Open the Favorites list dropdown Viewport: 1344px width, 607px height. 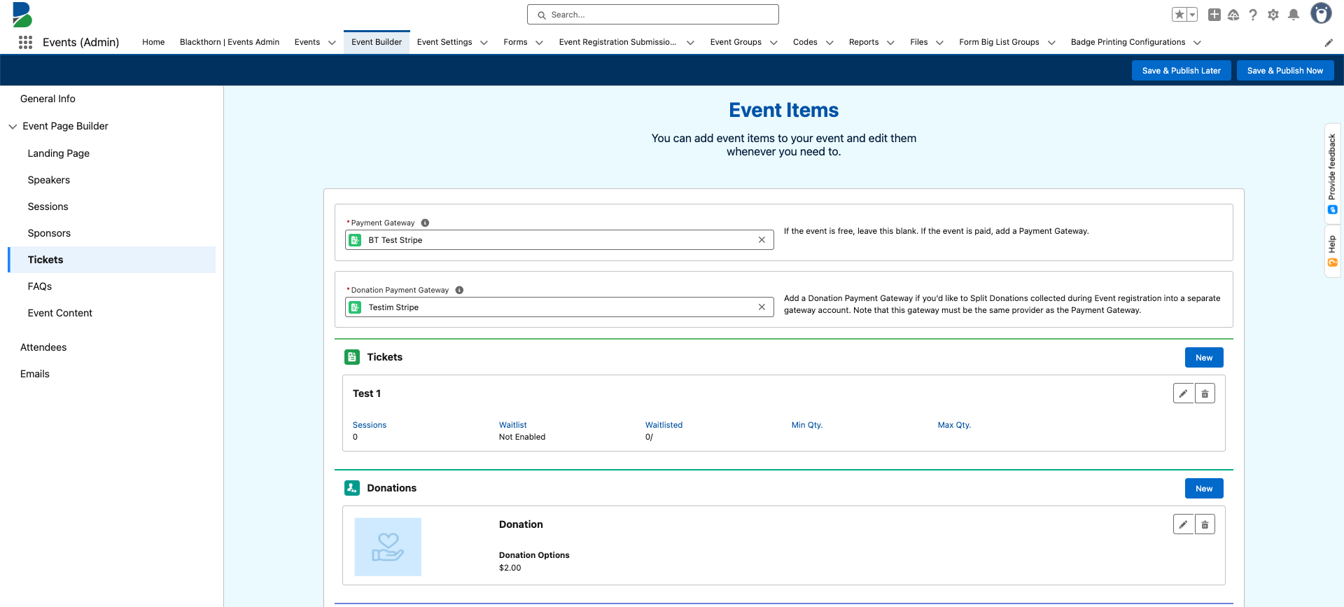[1192, 15]
